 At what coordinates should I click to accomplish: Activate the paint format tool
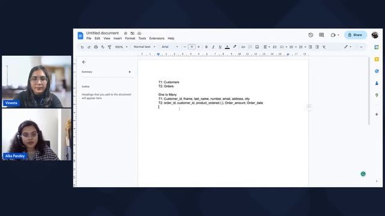[x=109, y=47]
